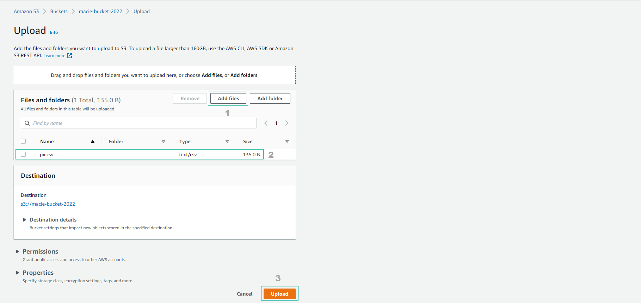Click the 135.0 B size cell
The image size is (641, 303).
click(x=251, y=154)
